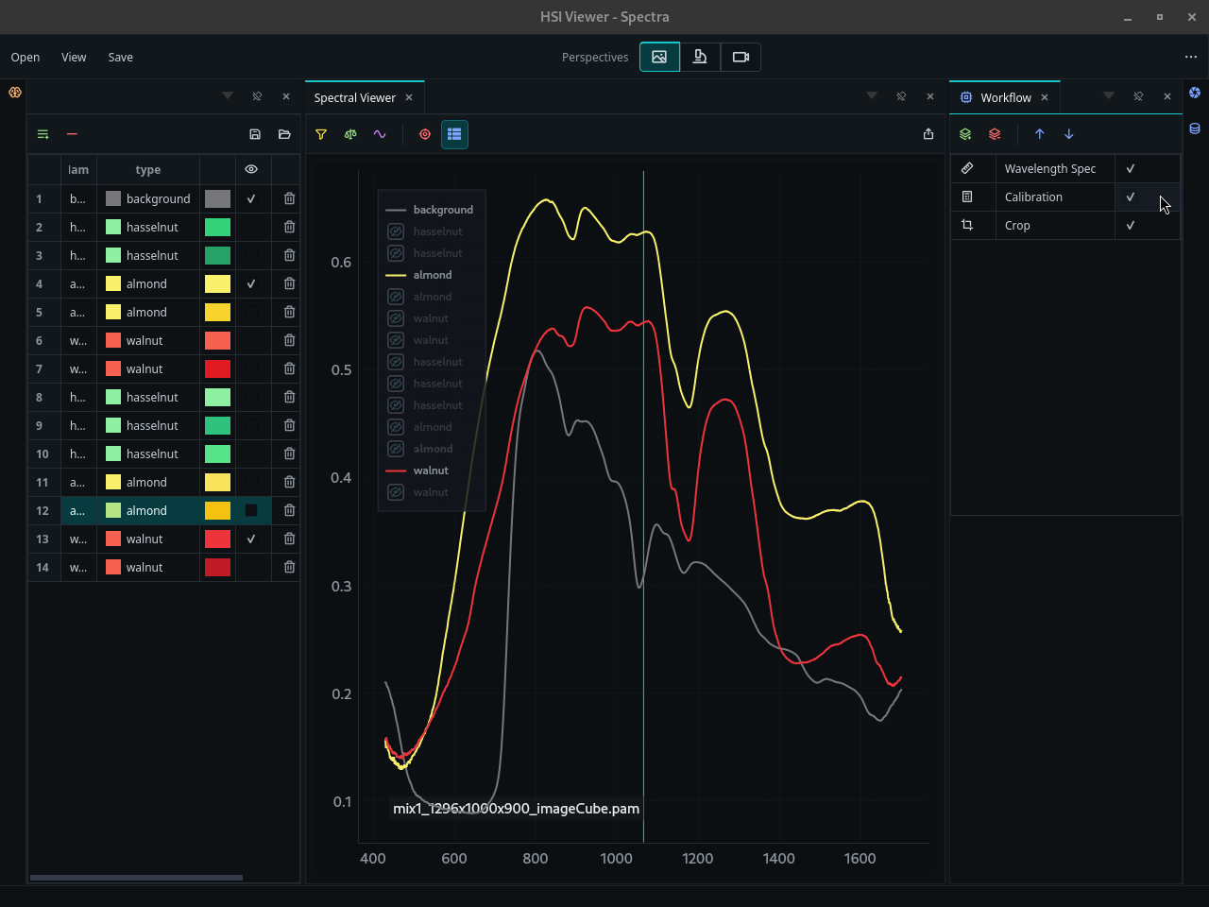Click the purple curve smoothing icon
Image resolution: width=1209 pixels, height=907 pixels.
[x=380, y=134]
